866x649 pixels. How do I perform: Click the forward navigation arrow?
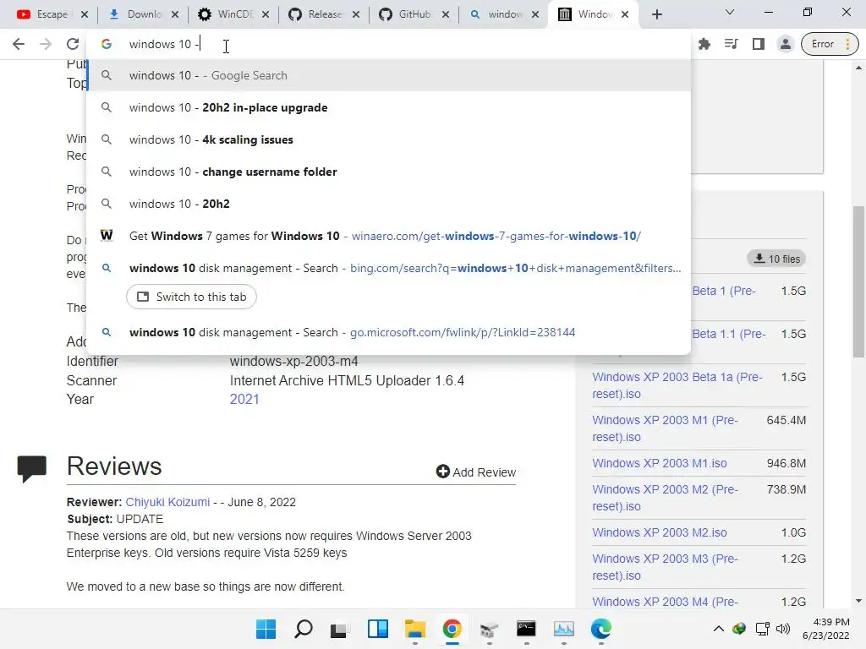46,44
